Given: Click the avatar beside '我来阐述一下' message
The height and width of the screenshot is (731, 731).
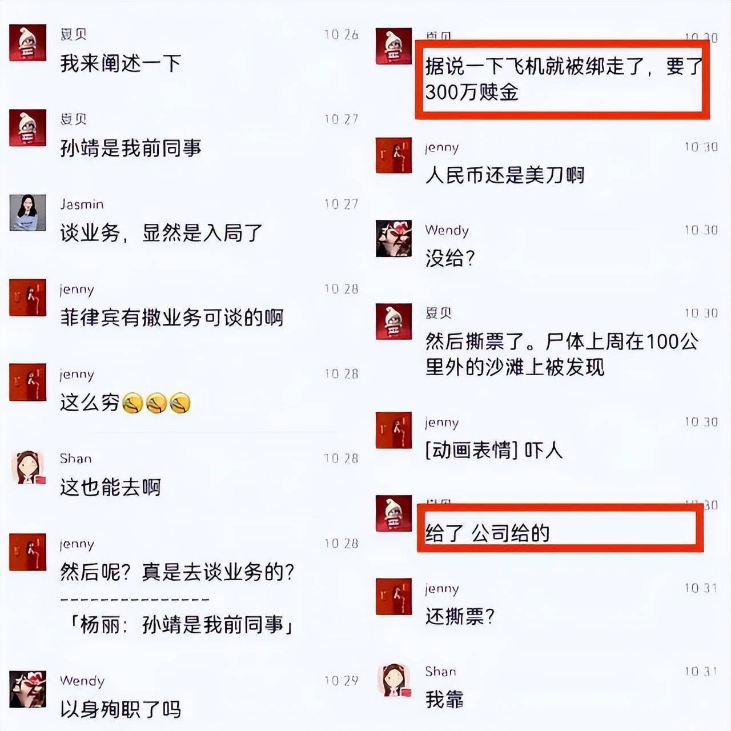Looking at the screenshot, I should (x=27, y=43).
